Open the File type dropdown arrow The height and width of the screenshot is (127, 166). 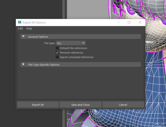[83, 43]
